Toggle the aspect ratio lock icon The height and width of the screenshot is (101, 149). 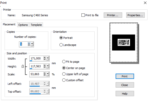point(23,66)
